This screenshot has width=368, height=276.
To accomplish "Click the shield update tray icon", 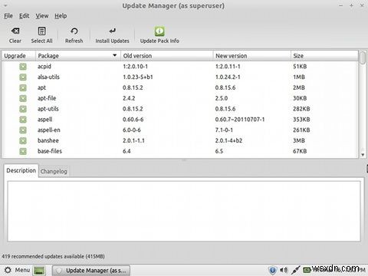I will [x=272, y=270].
